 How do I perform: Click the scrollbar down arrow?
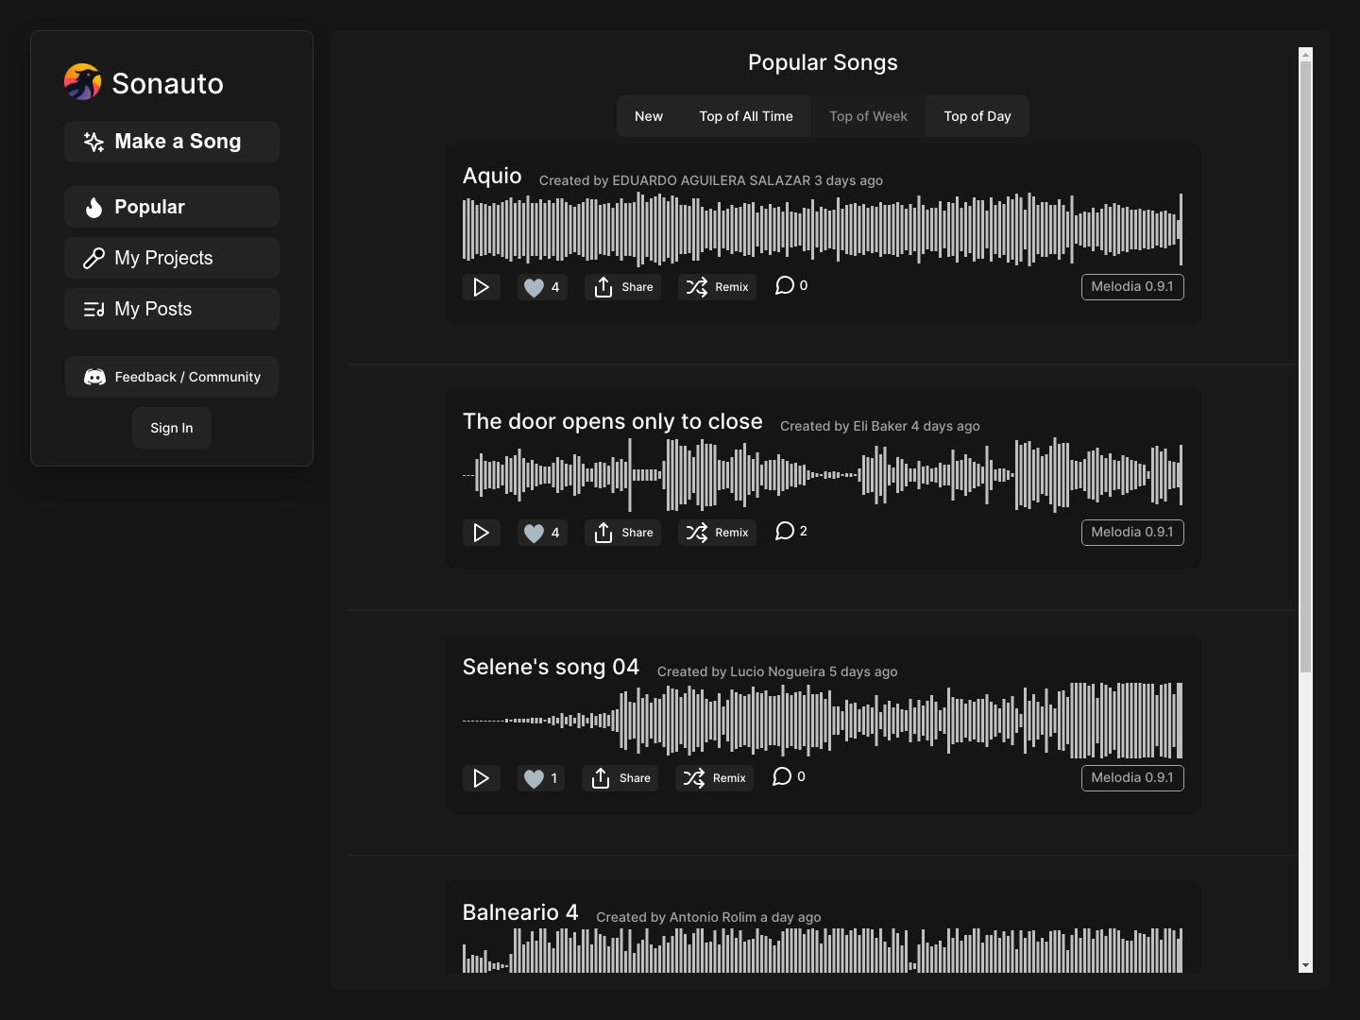click(1306, 966)
